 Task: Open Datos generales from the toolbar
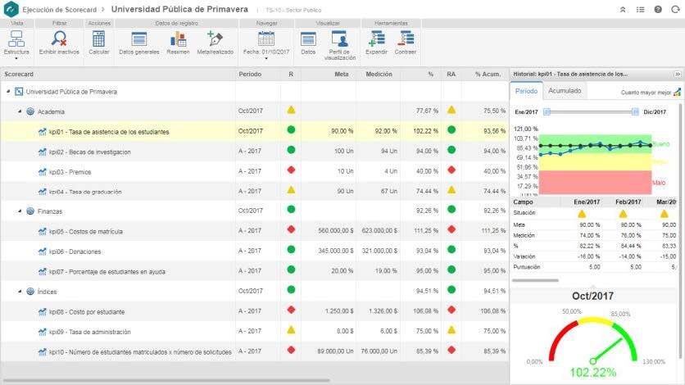(x=138, y=38)
